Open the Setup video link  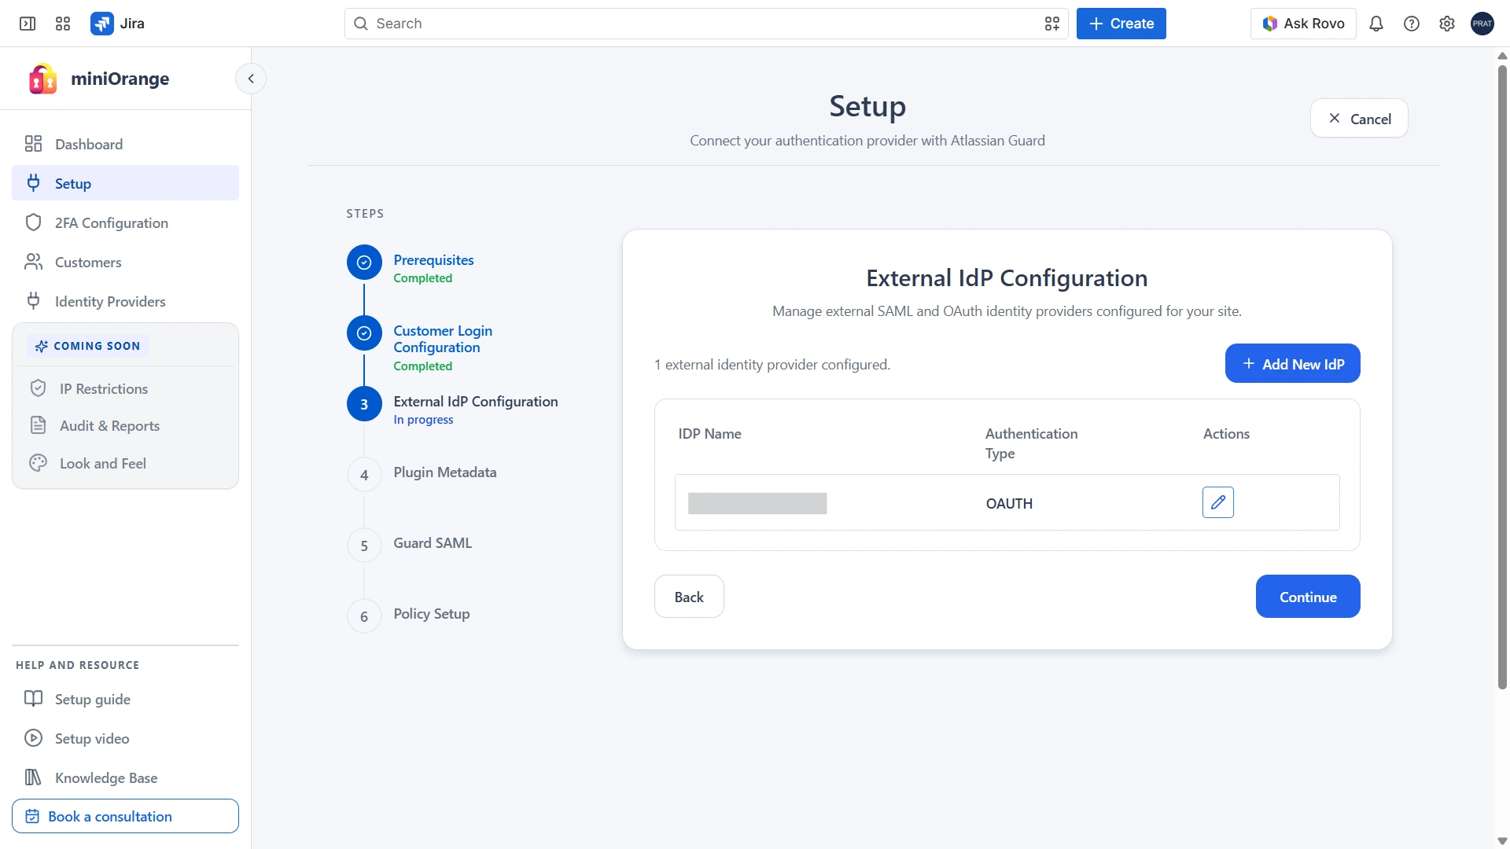(x=125, y=738)
